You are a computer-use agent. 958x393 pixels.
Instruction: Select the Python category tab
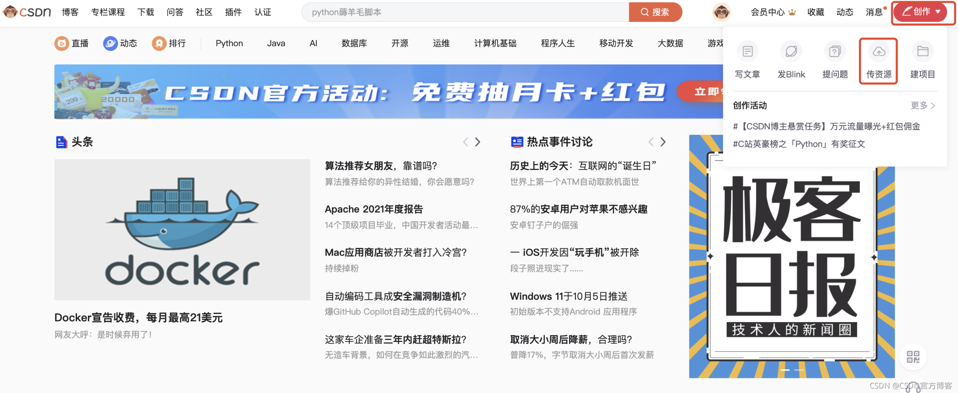[229, 43]
